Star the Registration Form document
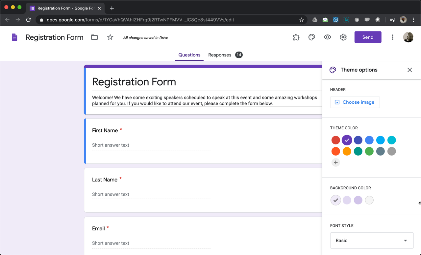The height and width of the screenshot is (255, 421). [x=110, y=37]
